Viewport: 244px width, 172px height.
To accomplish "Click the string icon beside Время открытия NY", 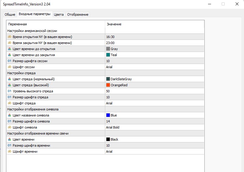I will coord(9,37).
